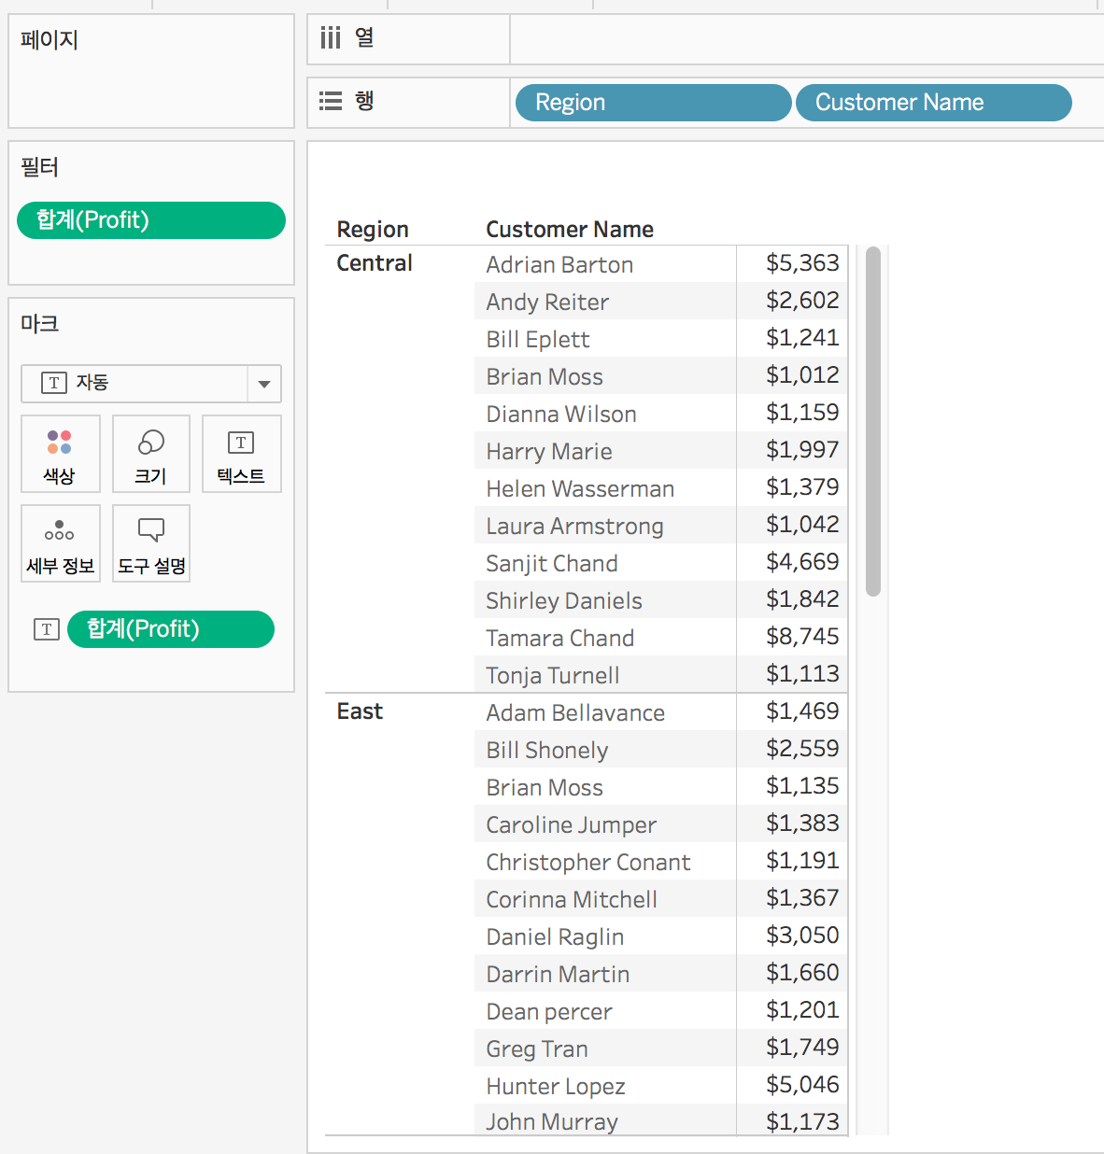Image resolution: width=1104 pixels, height=1154 pixels.
Task: Click the $2,602 profit value
Action: (x=802, y=301)
